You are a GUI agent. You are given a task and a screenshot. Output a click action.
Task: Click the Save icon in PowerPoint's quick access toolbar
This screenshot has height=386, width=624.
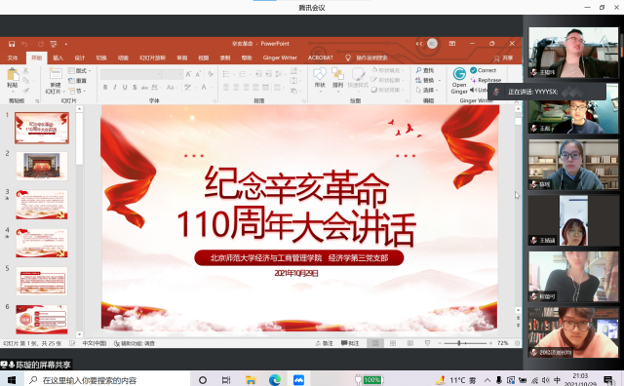(x=12, y=44)
